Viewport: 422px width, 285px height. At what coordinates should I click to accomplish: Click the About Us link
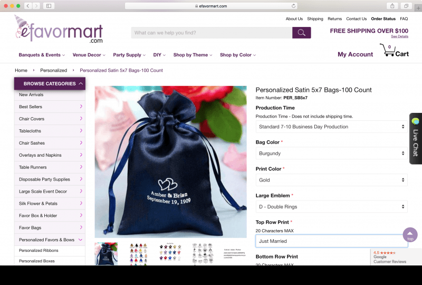click(x=294, y=19)
